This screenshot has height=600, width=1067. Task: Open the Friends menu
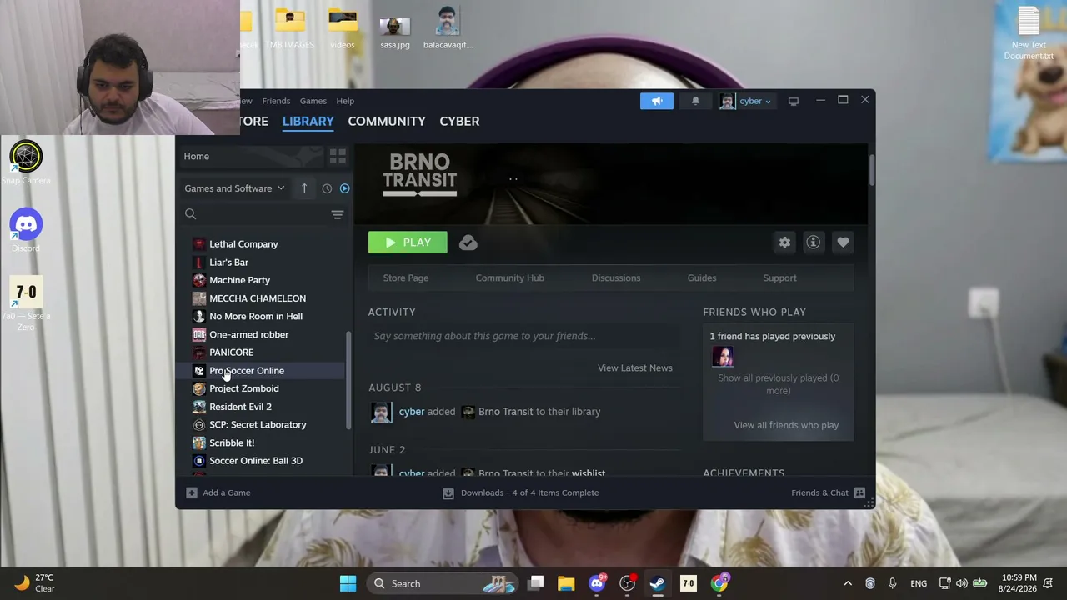tap(276, 101)
